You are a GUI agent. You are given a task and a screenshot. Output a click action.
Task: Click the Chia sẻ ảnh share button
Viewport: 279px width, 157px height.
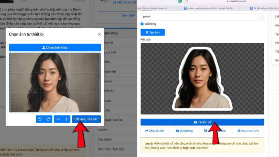point(155,131)
